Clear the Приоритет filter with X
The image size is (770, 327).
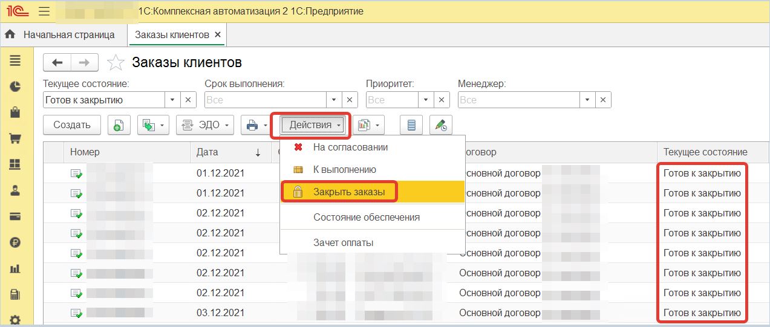click(x=443, y=100)
